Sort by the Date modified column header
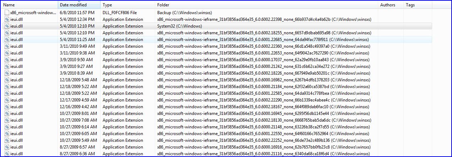Image resolution: width=452 pixels, height=157 pixels. [x=79, y=5]
